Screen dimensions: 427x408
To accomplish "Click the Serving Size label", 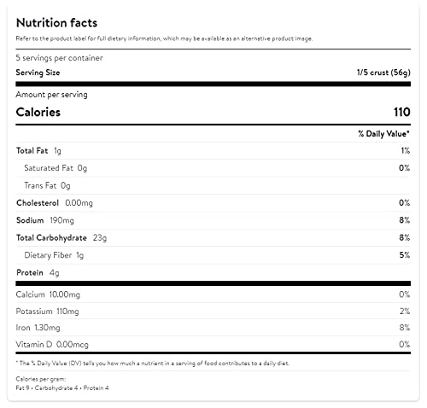I will [x=38, y=73].
